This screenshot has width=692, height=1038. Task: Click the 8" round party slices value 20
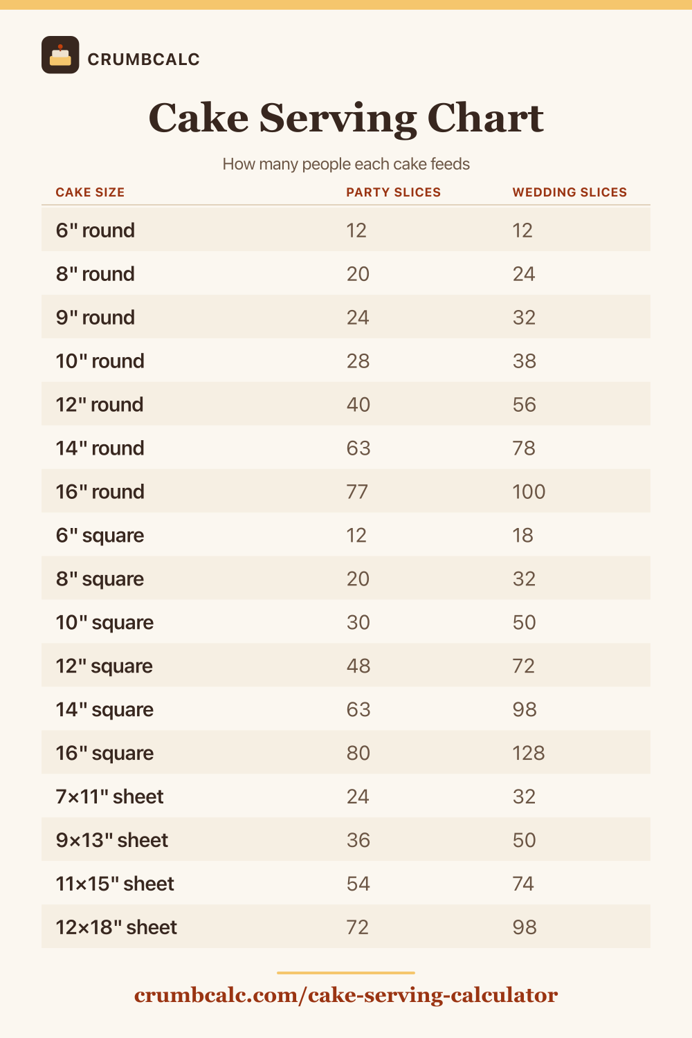tap(358, 274)
